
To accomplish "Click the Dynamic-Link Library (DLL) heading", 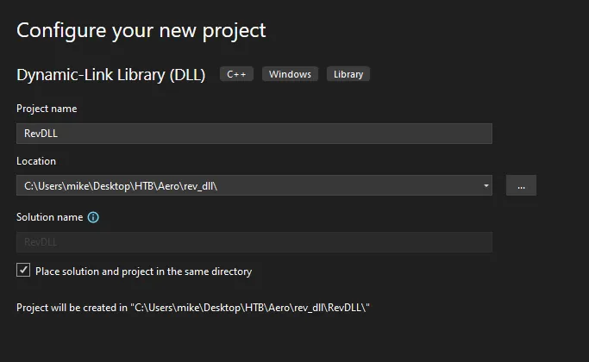I will (110, 75).
